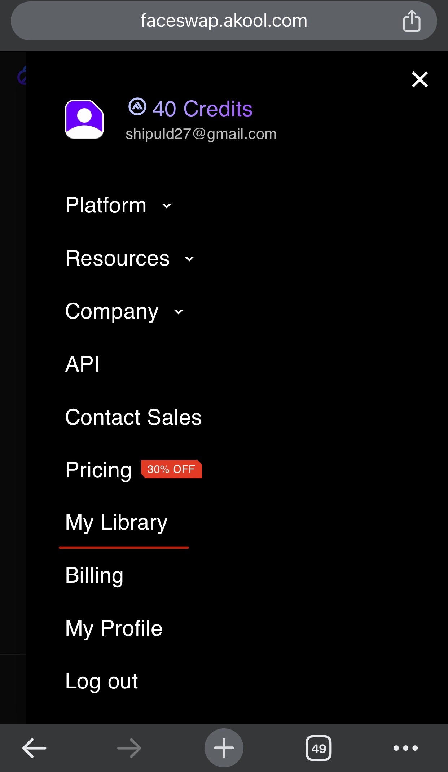Tap the faceswap.akool.com address bar
Screen dimensions: 448x772
point(224,21)
